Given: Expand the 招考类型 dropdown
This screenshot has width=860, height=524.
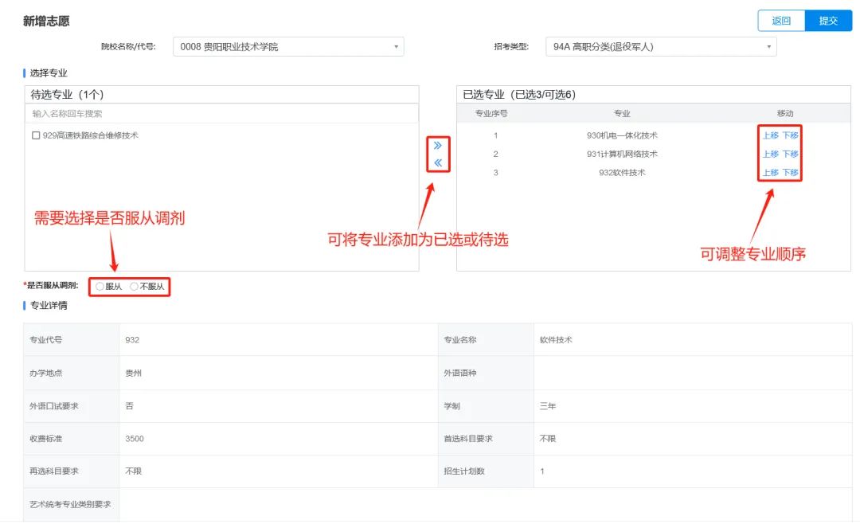Looking at the screenshot, I should pos(661,47).
